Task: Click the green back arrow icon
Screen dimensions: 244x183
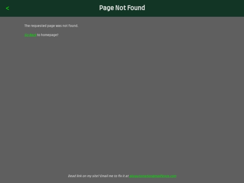Action: coord(7,8)
